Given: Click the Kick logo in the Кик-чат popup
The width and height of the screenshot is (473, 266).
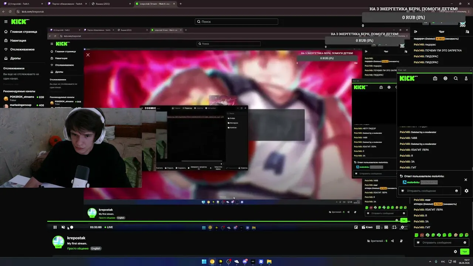Looking at the screenshot, I should 408,78.
